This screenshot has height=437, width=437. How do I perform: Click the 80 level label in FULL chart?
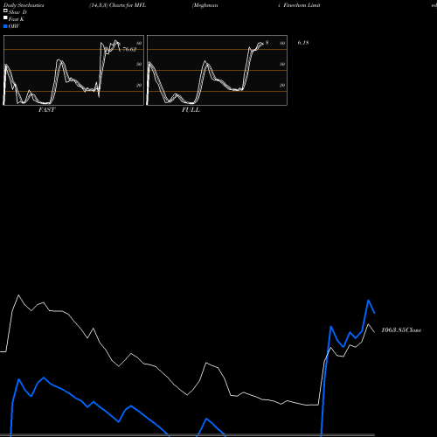coord(282,43)
